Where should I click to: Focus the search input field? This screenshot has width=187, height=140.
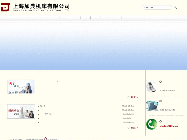[x=157, y=7]
